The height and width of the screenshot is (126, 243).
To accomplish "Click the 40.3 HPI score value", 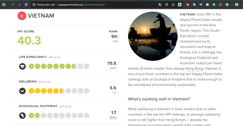I will click(x=29, y=40).
